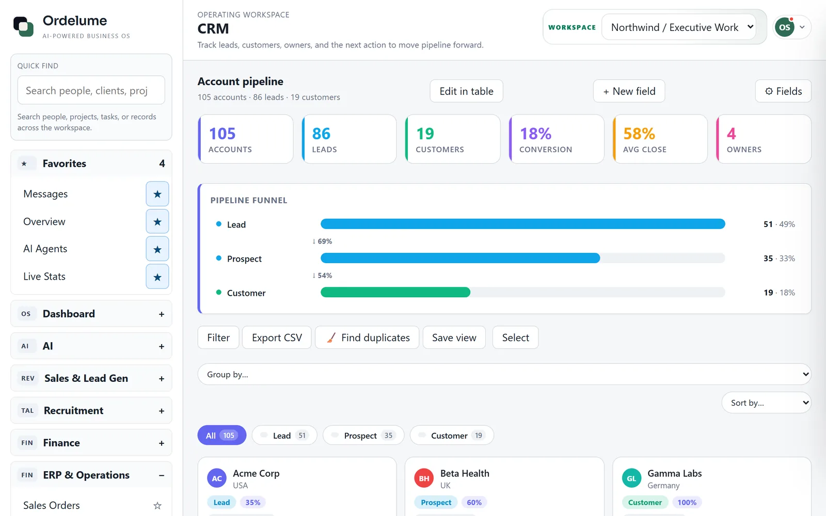This screenshot has width=826, height=516.
Task: Click the Select button
Action: (x=515, y=337)
